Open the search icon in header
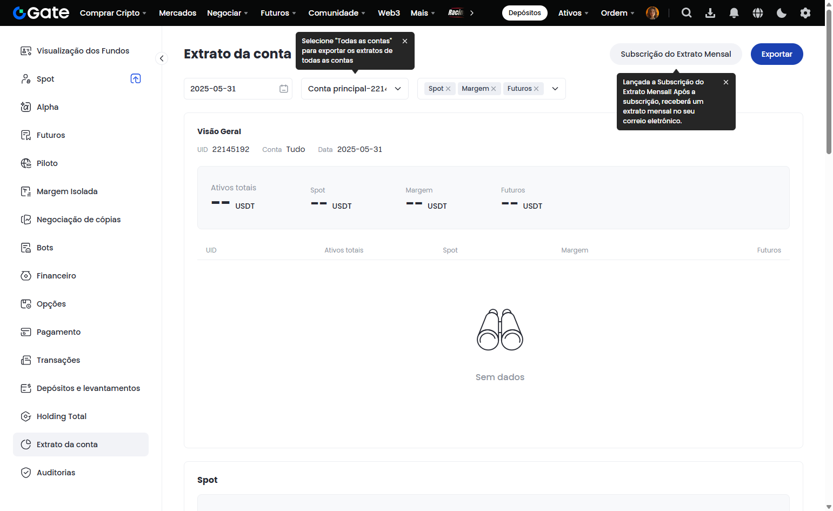The width and height of the screenshot is (833, 511). coord(687,13)
